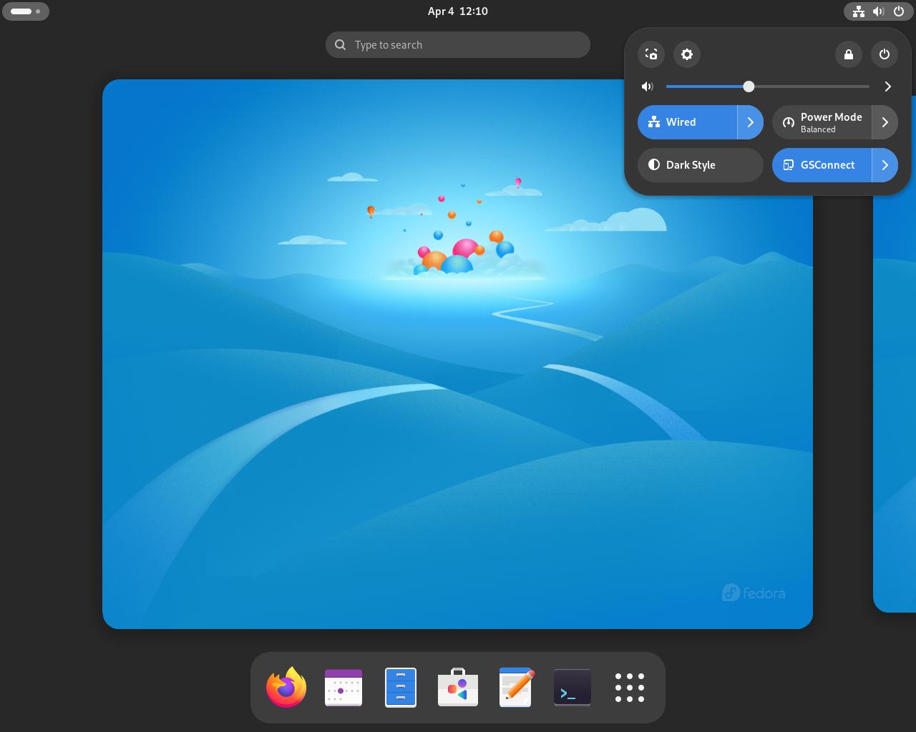Open the power off menu in the quick settings panel

[x=885, y=54]
